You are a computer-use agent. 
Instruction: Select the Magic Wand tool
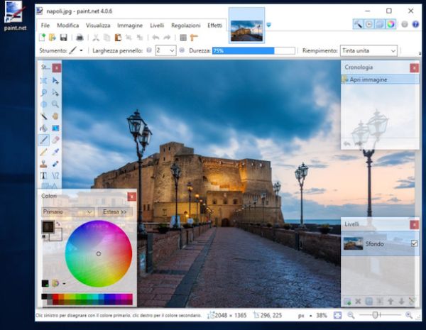point(44,116)
